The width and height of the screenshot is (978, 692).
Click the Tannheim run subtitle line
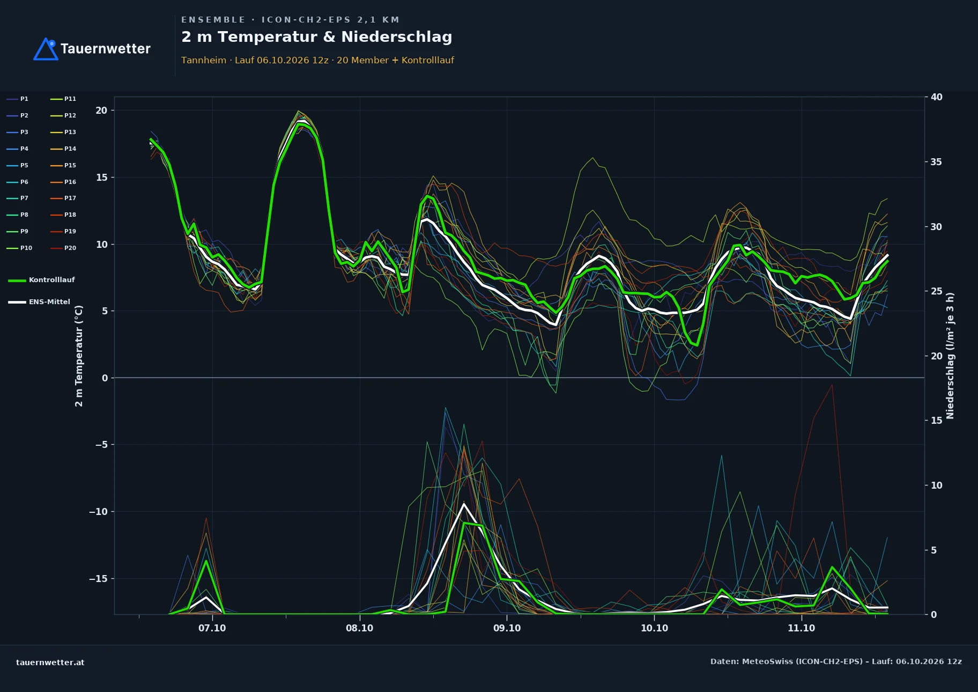click(317, 60)
